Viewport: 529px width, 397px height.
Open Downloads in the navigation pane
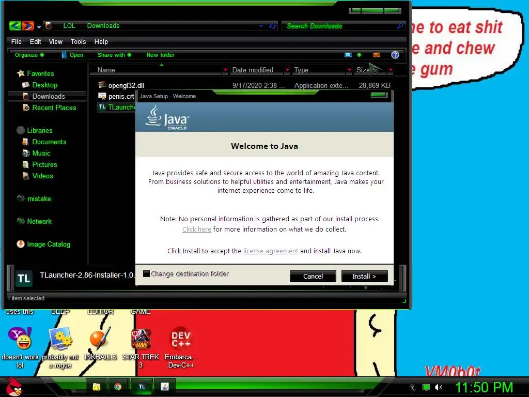pyautogui.click(x=48, y=96)
